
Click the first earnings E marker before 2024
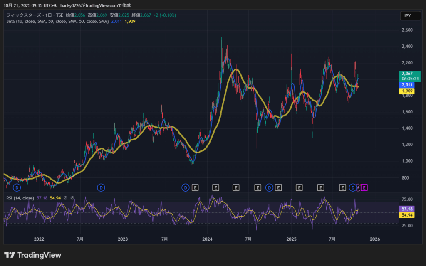(195, 188)
